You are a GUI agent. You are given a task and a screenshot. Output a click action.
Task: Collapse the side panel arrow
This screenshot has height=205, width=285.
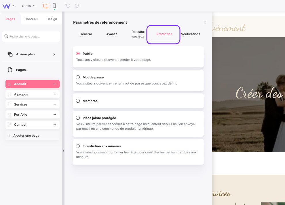pyautogui.click(x=63, y=151)
